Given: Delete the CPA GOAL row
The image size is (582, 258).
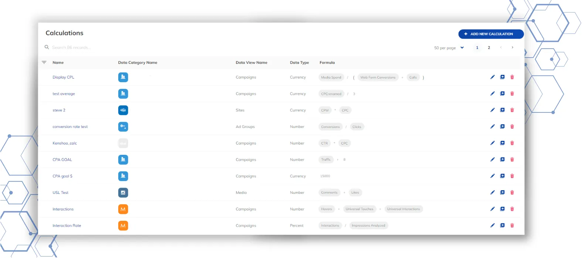Looking at the screenshot, I should [512, 160].
